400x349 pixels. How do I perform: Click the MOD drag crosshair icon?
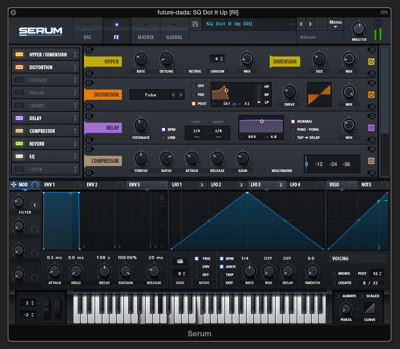click(14, 184)
